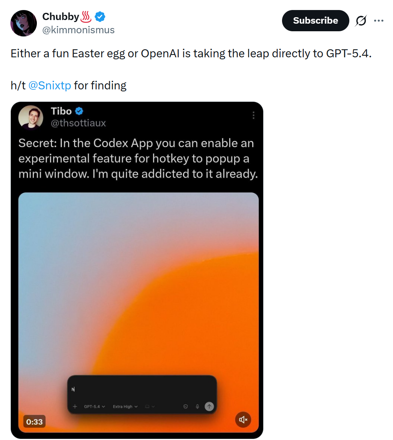Click the Subscribe button

coord(315,20)
